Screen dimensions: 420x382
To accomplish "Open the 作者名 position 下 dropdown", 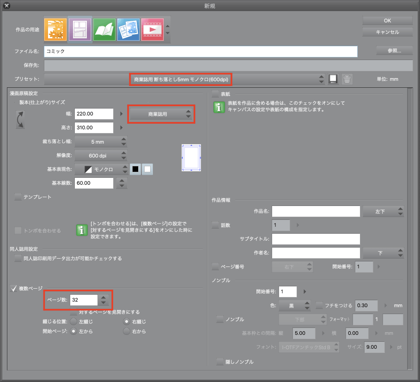I will click(x=383, y=253).
